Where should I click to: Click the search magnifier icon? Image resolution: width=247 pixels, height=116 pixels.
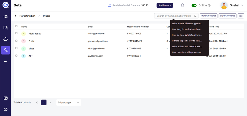pyautogui.click(x=195, y=16)
